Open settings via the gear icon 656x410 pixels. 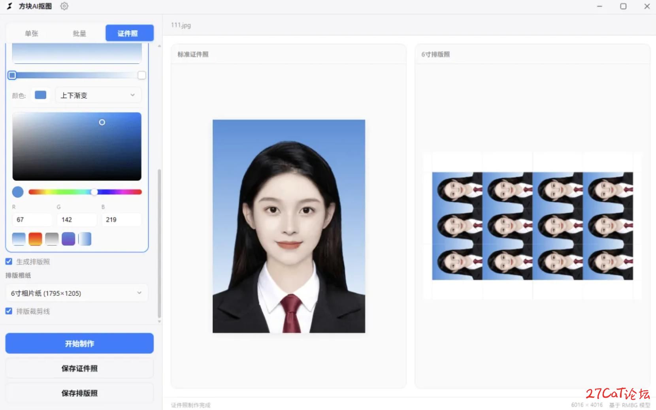click(x=64, y=6)
